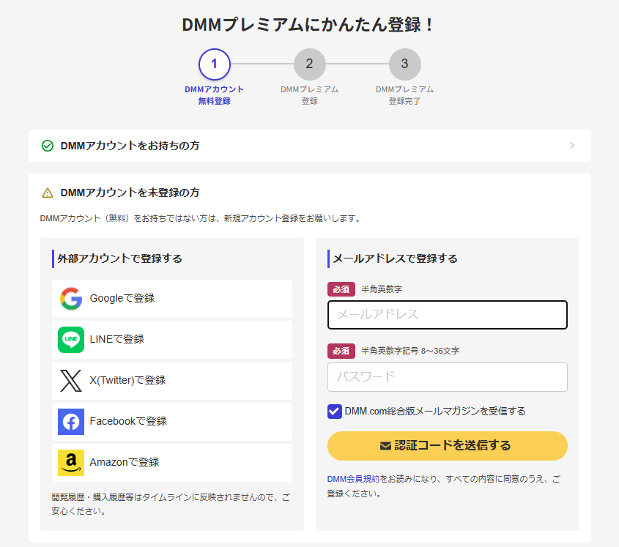Click the envelope icon on 認証コード button

click(385, 446)
